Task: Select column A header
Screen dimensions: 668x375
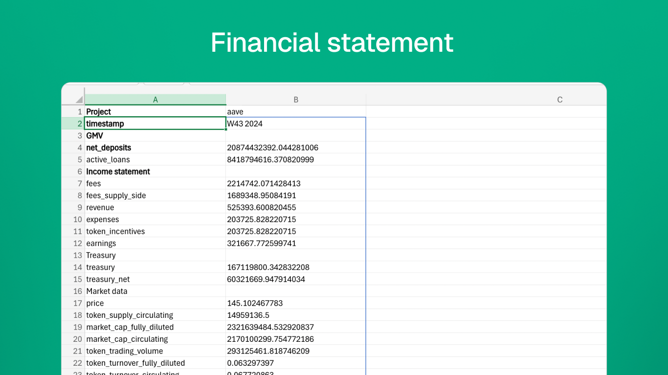Action: coord(156,100)
